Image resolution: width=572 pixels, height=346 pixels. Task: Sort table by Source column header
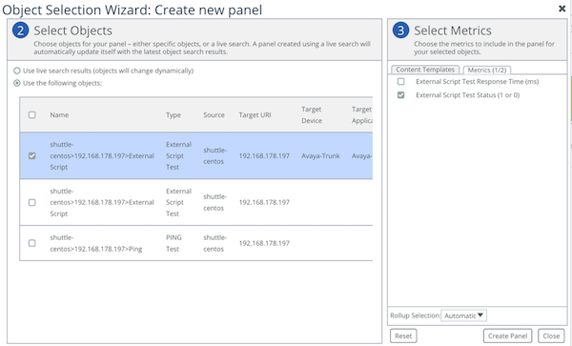click(x=214, y=114)
